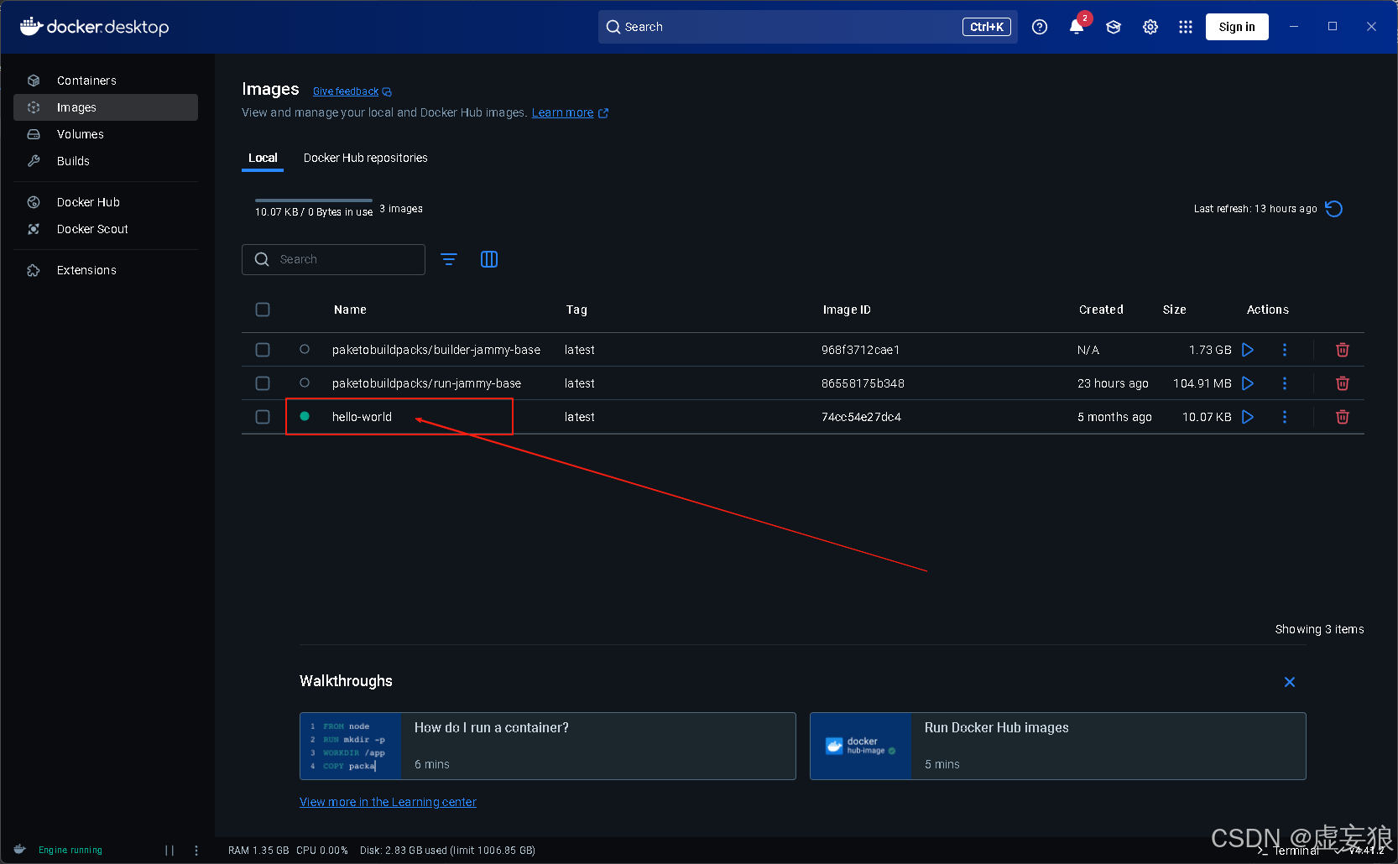Open more actions for hello-world

pyautogui.click(x=1285, y=417)
